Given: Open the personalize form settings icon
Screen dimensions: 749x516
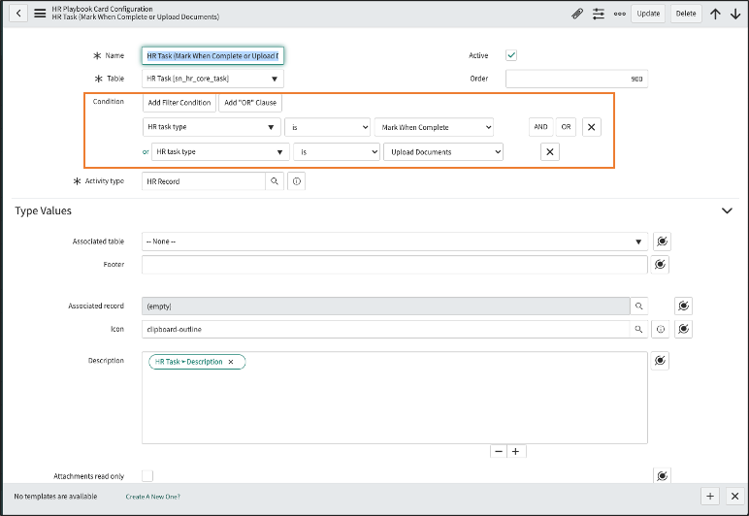Looking at the screenshot, I should (599, 14).
